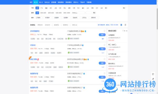Open the job title link with salary 6000-7000
Screen dimensions: 158x94
[x=33, y=45]
